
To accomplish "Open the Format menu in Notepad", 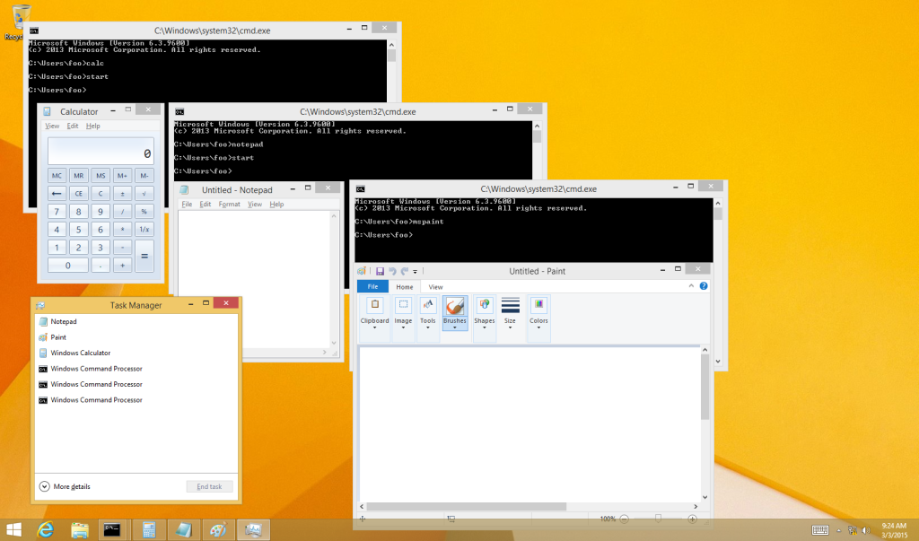I will coord(229,205).
